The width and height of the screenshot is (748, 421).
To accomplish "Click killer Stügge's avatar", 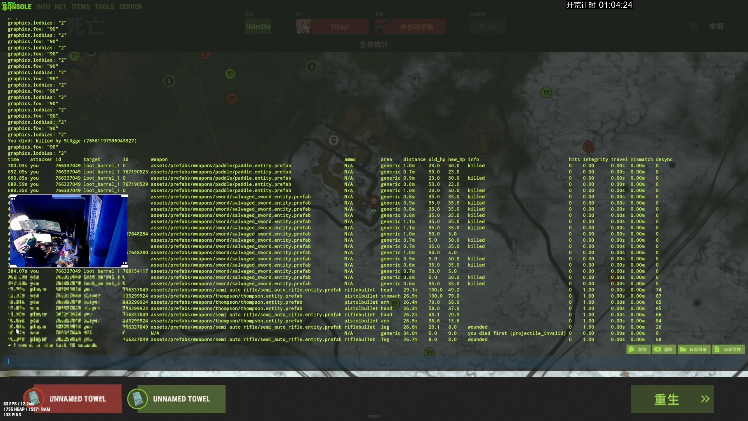I will pos(303,27).
